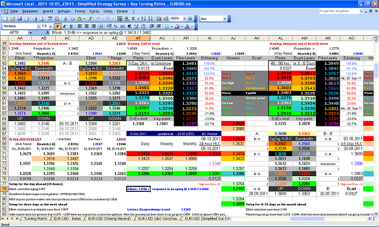Open the Datei menu
The height and width of the screenshot is (227, 379).
click(x=14, y=12)
